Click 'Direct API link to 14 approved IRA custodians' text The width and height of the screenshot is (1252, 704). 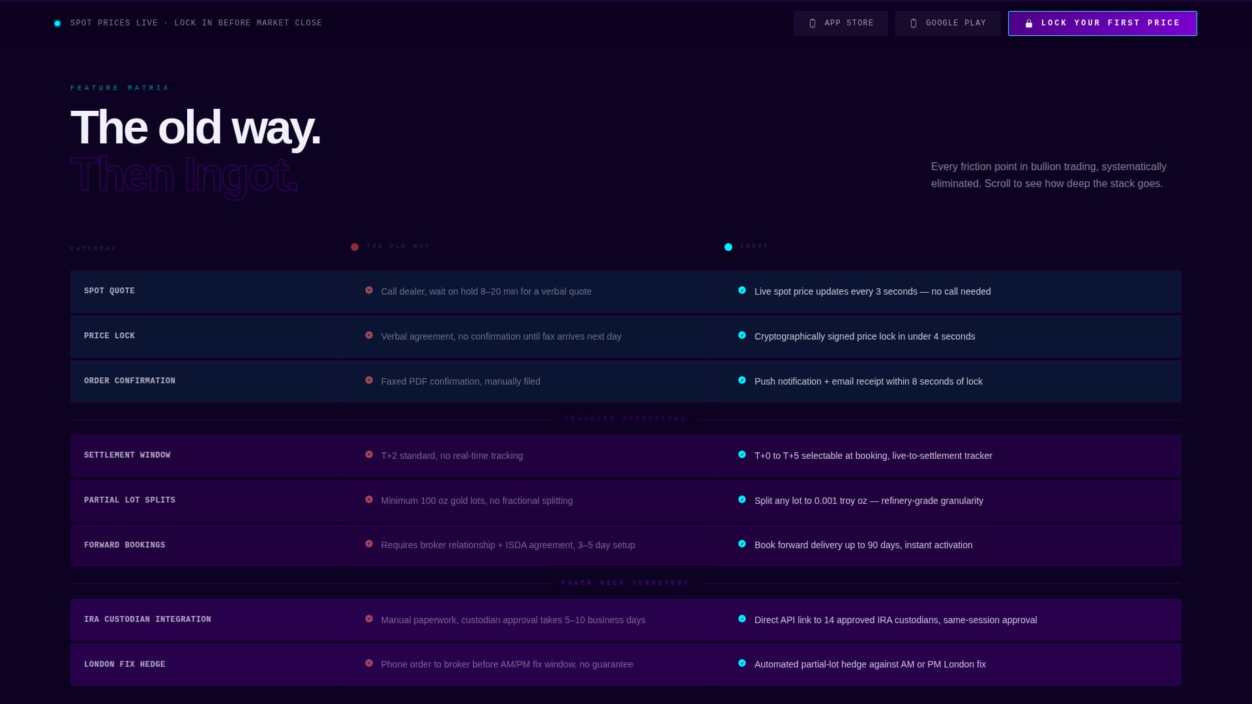(x=895, y=620)
